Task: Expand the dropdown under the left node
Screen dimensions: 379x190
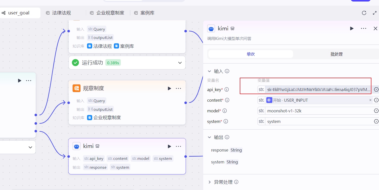Action: point(30,147)
